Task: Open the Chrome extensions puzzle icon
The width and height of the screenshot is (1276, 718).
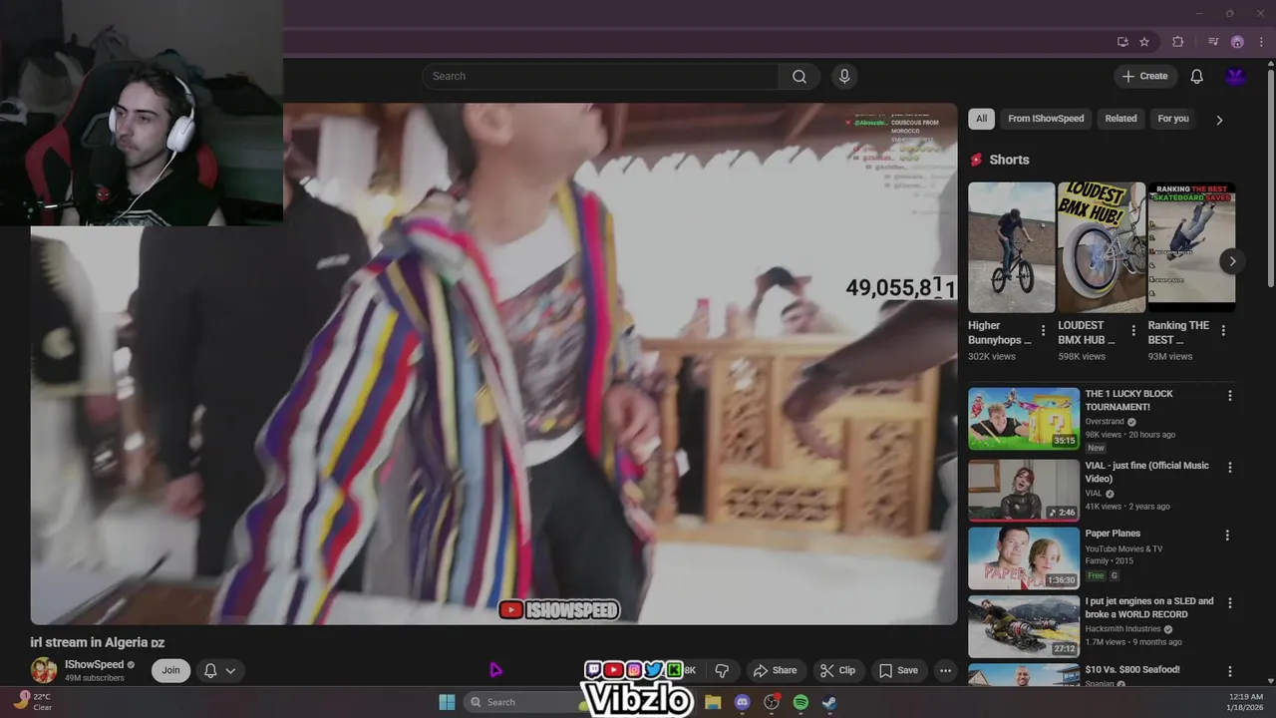Action: point(1177,42)
